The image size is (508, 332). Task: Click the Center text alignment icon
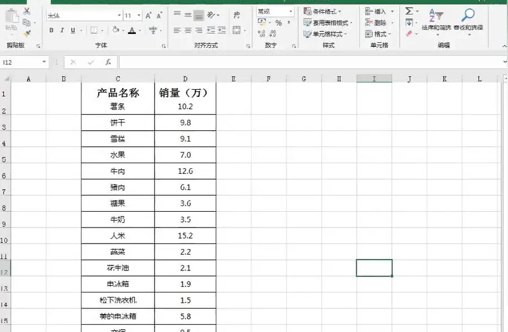(x=188, y=30)
